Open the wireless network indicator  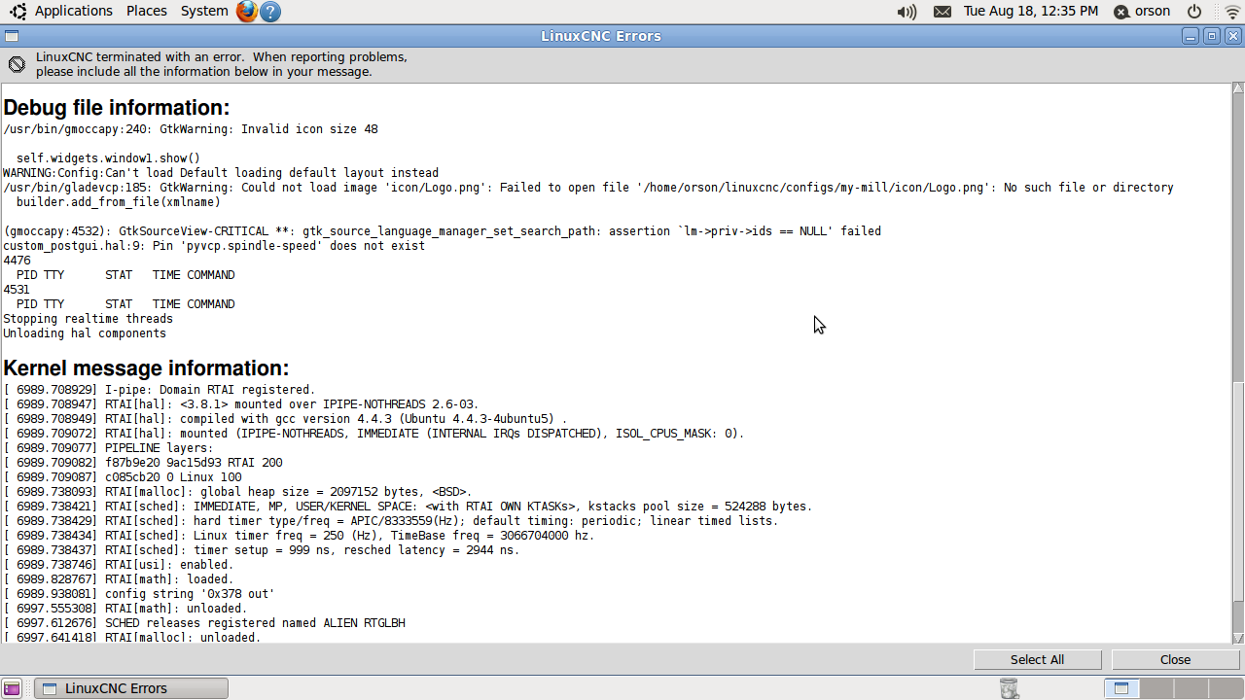1232,12
